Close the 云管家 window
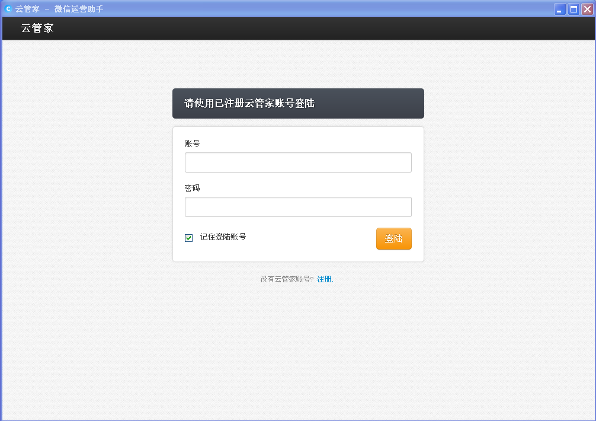The image size is (596, 421). (x=587, y=9)
